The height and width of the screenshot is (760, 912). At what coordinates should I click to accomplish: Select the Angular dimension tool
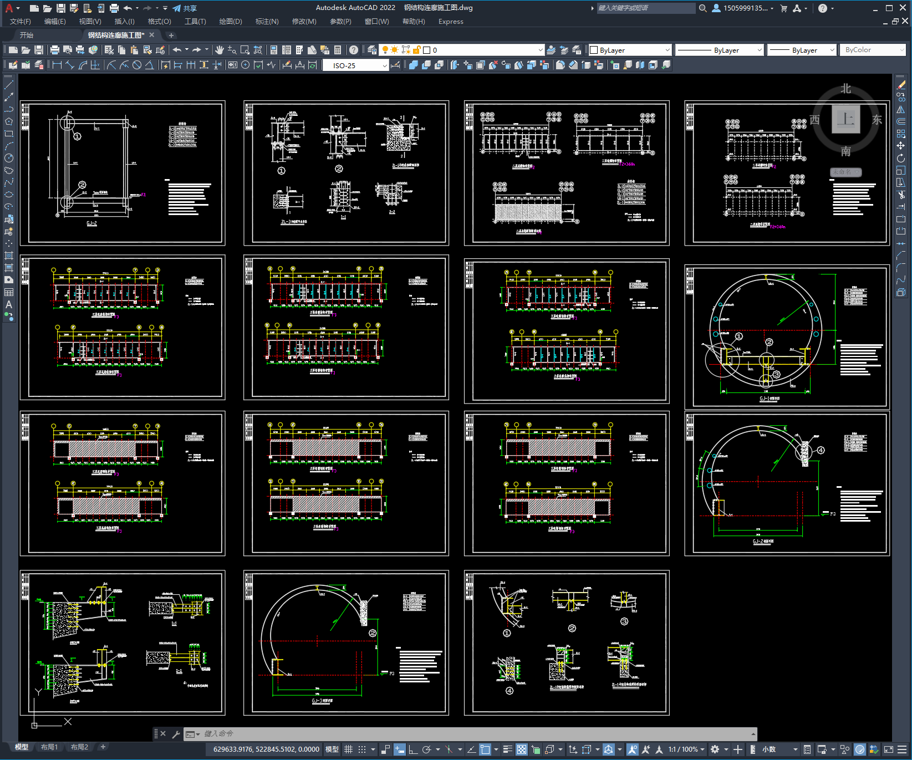[x=150, y=65]
